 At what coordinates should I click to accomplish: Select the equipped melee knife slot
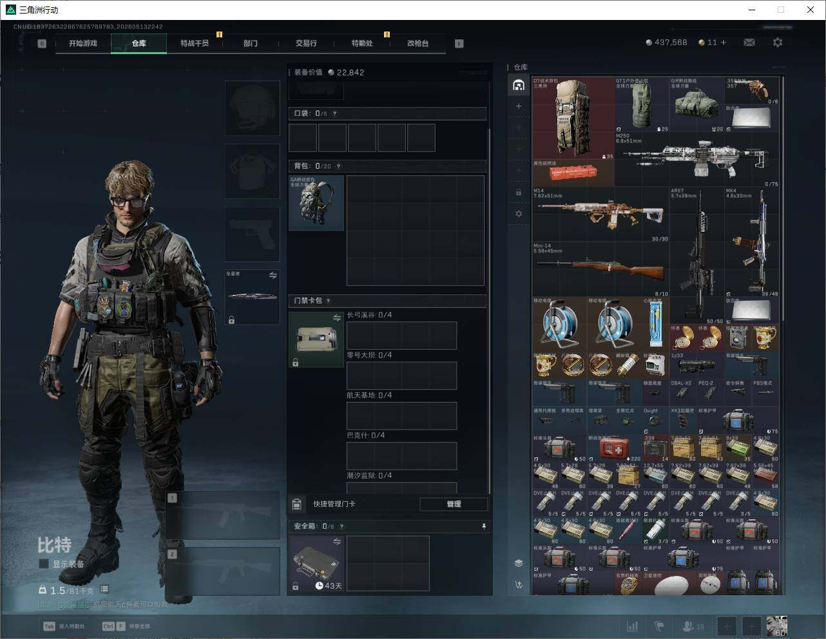point(252,297)
